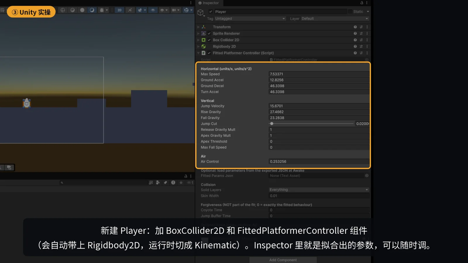Enable the Static checkbox
The height and width of the screenshot is (263, 468).
pos(350,11)
